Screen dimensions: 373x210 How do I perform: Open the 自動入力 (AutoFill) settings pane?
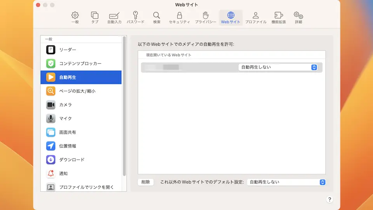pyautogui.click(x=114, y=17)
